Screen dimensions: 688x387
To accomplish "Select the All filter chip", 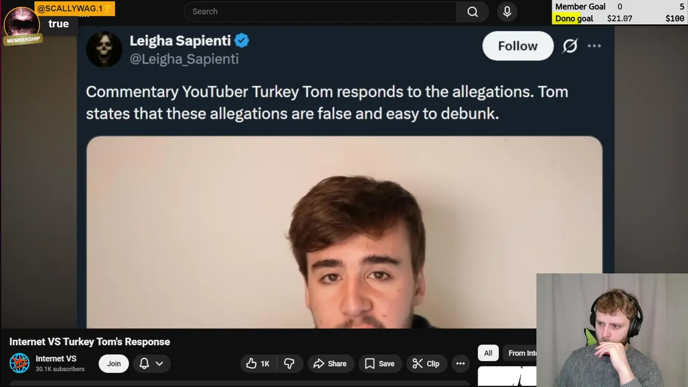I will (488, 353).
